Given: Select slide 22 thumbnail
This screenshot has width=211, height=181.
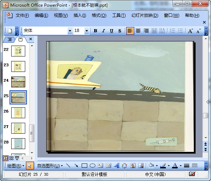Looking at the screenshot, I should 18,51.
